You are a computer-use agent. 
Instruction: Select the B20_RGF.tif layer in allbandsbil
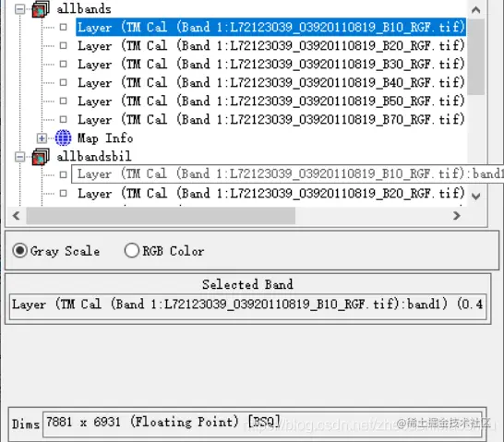[x=271, y=194]
